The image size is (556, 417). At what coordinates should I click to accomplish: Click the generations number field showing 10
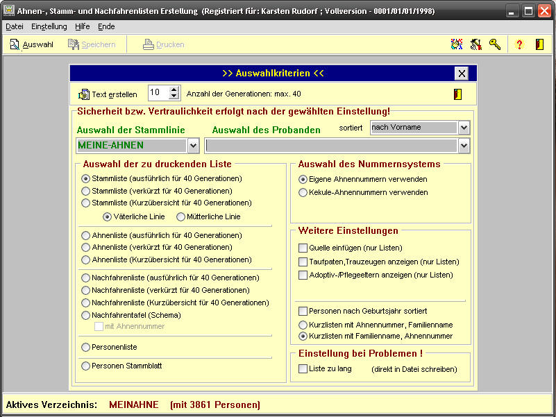pyautogui.click(x=158, y=93)
